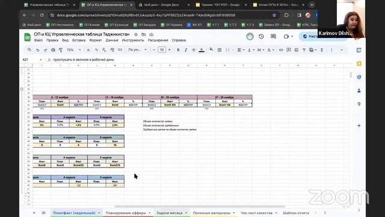
Task: Collapse the menus with the up chevron
Action: pyautogui.click(x=342, y=50)
